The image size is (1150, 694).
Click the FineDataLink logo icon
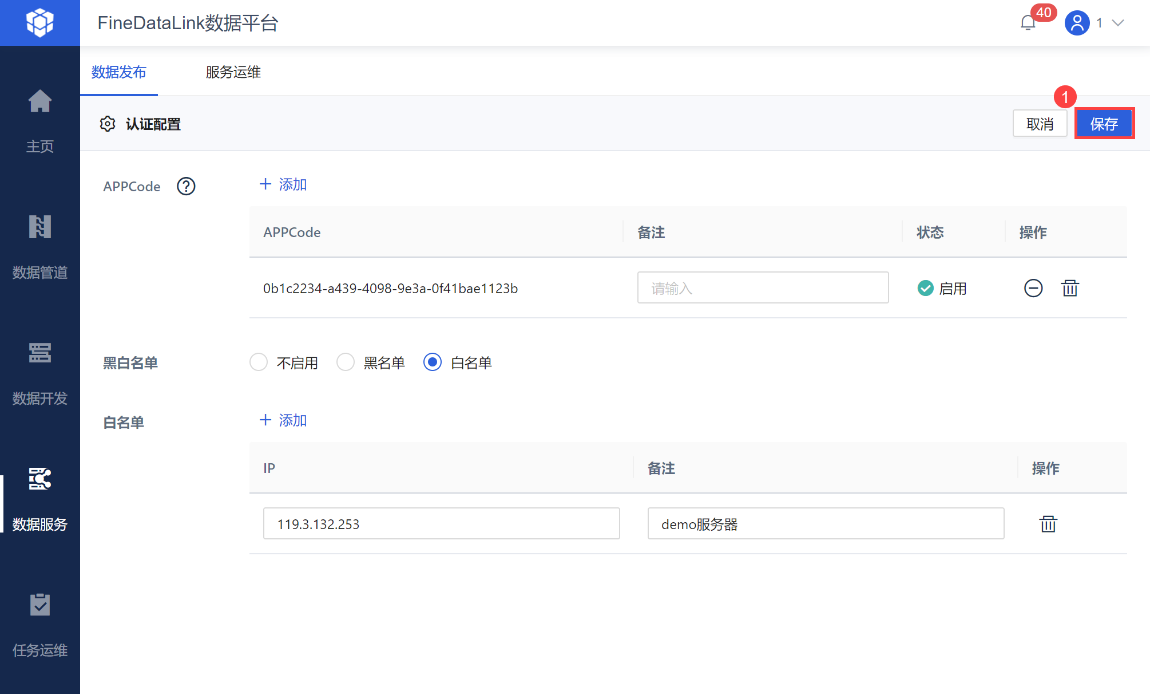[39, 23]
